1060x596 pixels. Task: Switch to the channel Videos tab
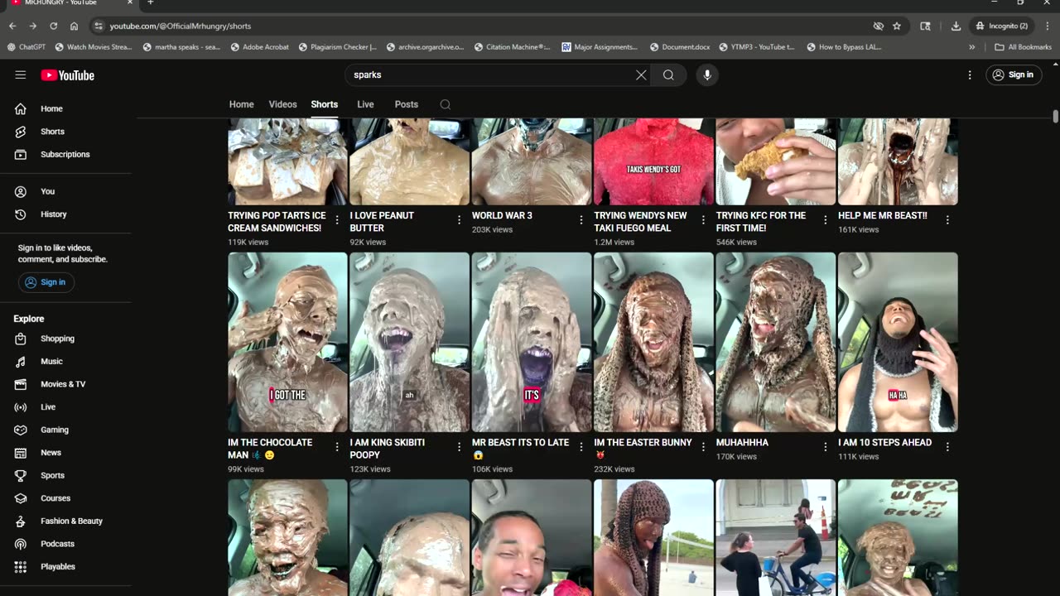(282, 104)
